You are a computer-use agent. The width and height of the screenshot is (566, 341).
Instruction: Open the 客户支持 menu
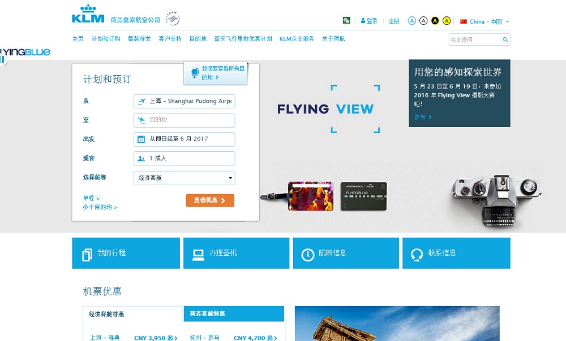(170, 38)
